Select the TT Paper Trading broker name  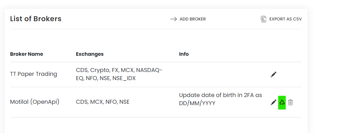[x=33, y=74]
